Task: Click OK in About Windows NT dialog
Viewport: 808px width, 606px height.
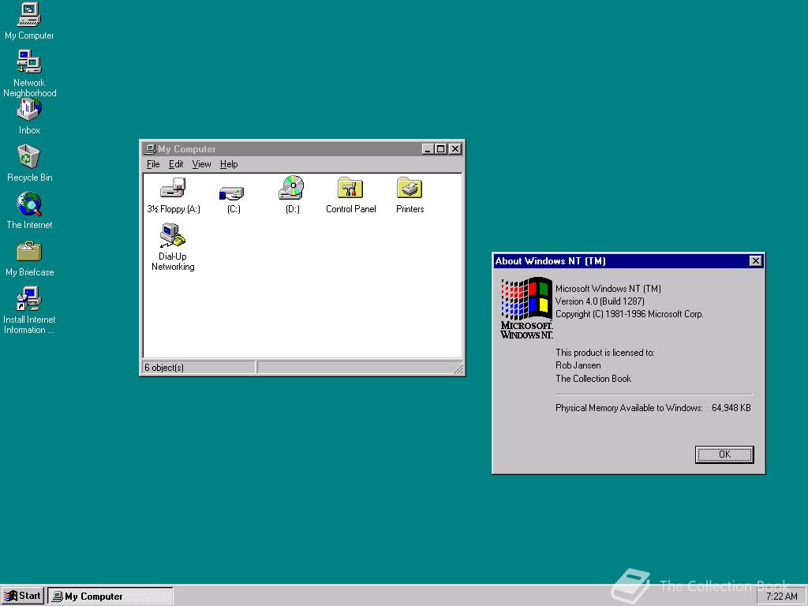Action: tap(724, 454)
